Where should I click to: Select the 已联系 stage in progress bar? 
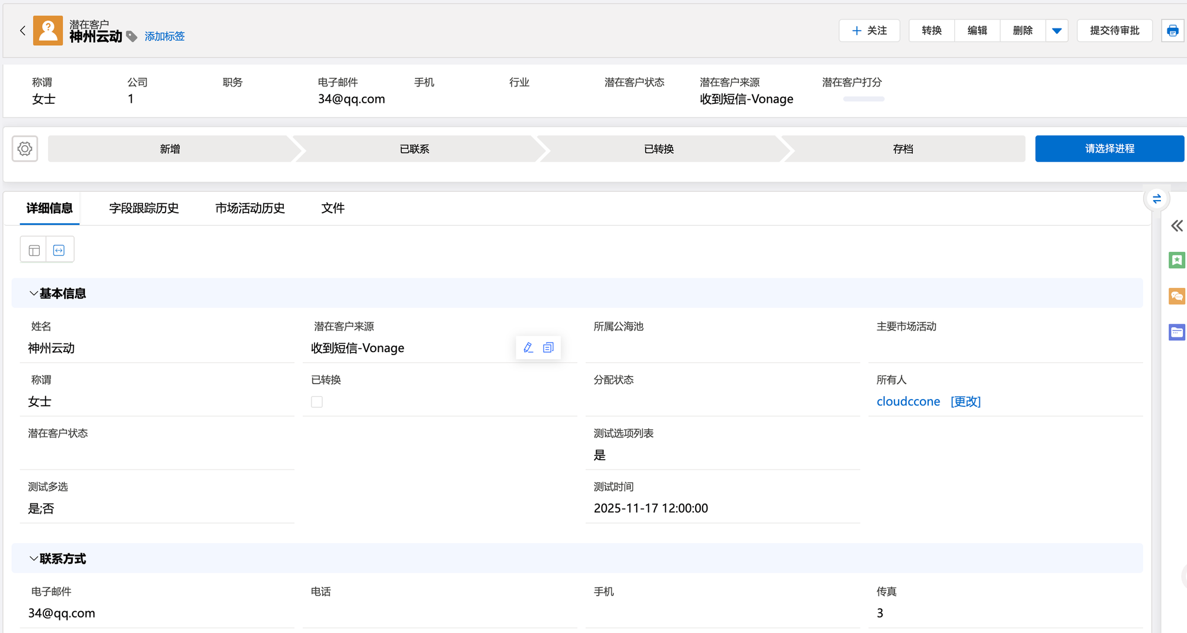point(414,149)
